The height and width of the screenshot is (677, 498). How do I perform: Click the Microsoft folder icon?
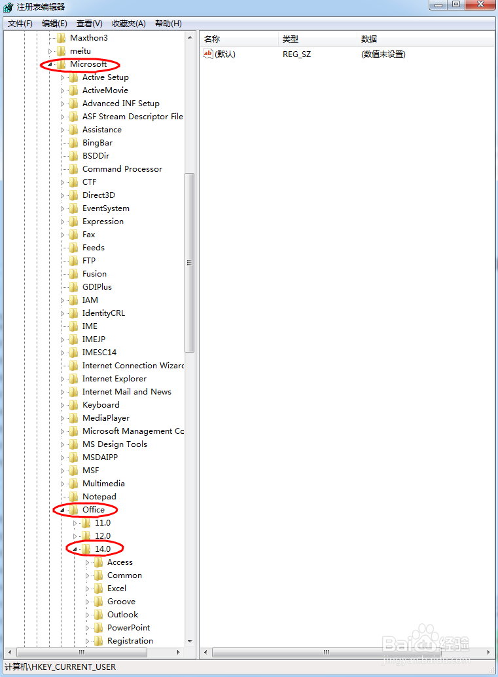tap(62, 64)
